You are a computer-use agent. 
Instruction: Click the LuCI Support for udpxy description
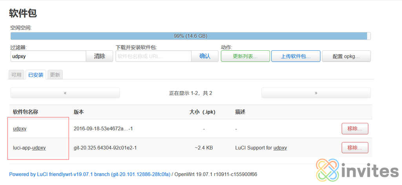point(261,148)
